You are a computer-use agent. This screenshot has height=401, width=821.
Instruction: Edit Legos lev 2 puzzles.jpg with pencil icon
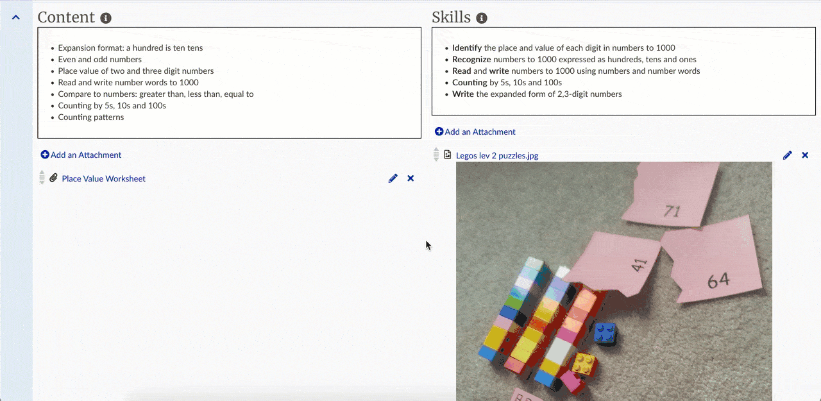coord(787,155)
